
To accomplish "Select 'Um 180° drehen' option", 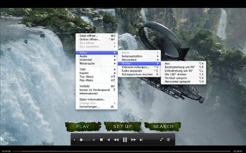I will 183,74.
